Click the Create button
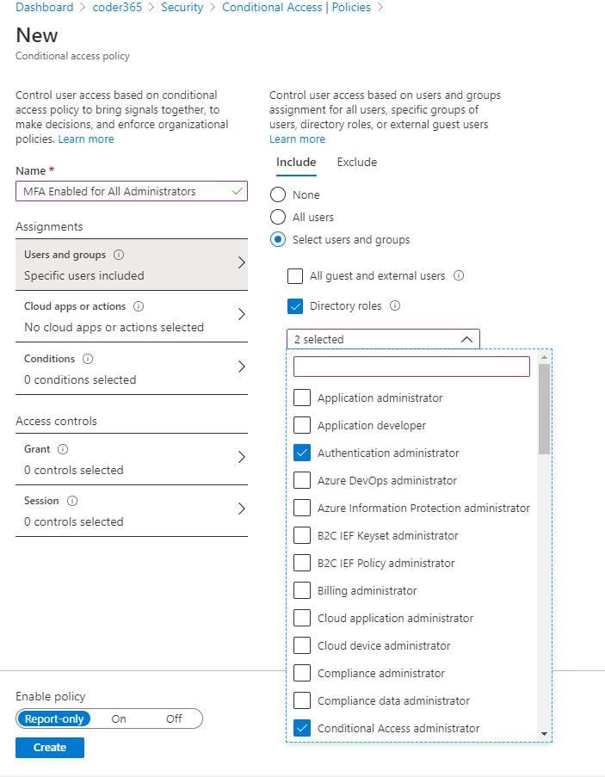The width and height of the screenshot is (605, 777). (x=49, y=747)
